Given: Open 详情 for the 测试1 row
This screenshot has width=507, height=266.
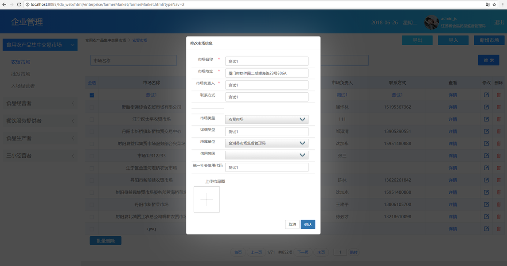Looking at the screenshot, I should [x=452, y=95].
